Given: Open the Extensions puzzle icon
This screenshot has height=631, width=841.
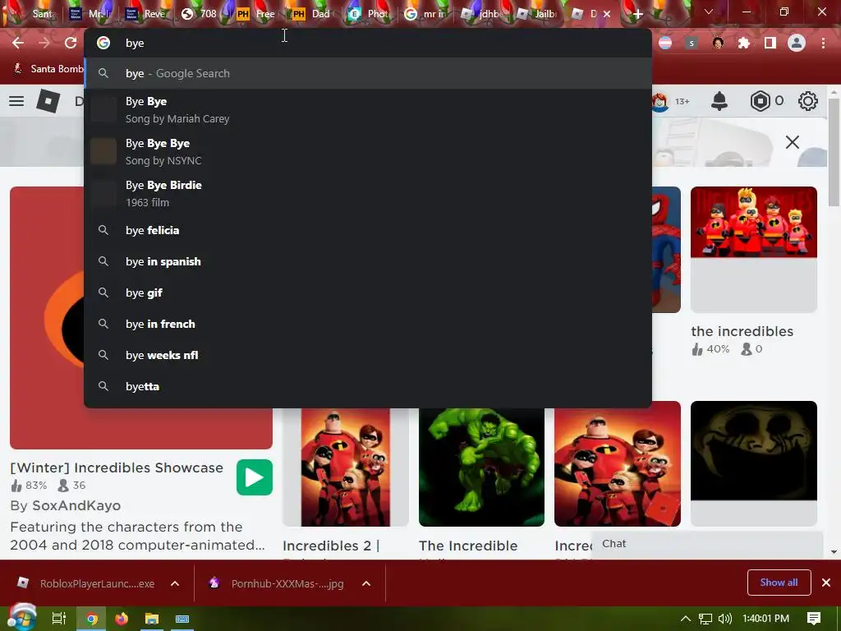Looking at the screenshot, I should coord(744,43).
